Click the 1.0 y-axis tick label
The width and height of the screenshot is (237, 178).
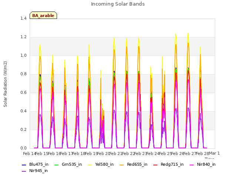coord(23,55)
